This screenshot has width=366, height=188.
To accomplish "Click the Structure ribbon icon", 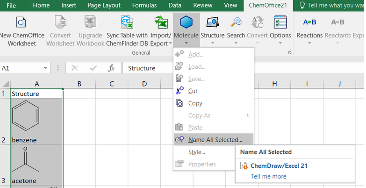I will click(212, 22).
